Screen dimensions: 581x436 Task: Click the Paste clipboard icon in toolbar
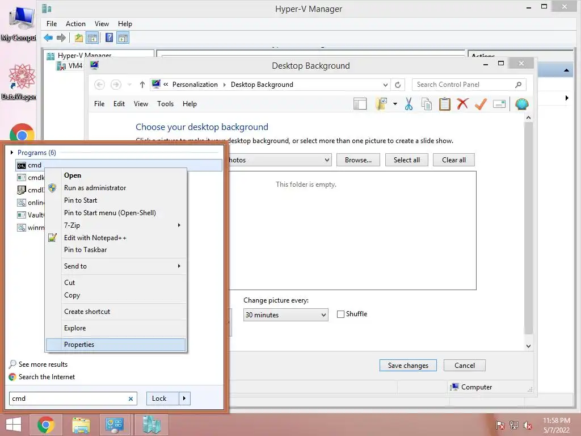tap(445, 104)
